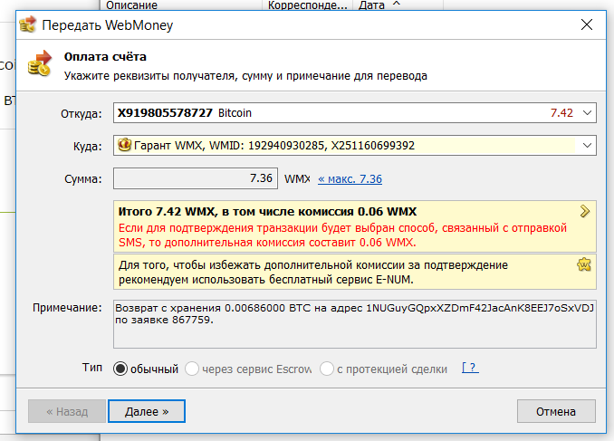Click the Корреспонде... column header
This screenshot has width=614, height=441.
click(306, 5)
